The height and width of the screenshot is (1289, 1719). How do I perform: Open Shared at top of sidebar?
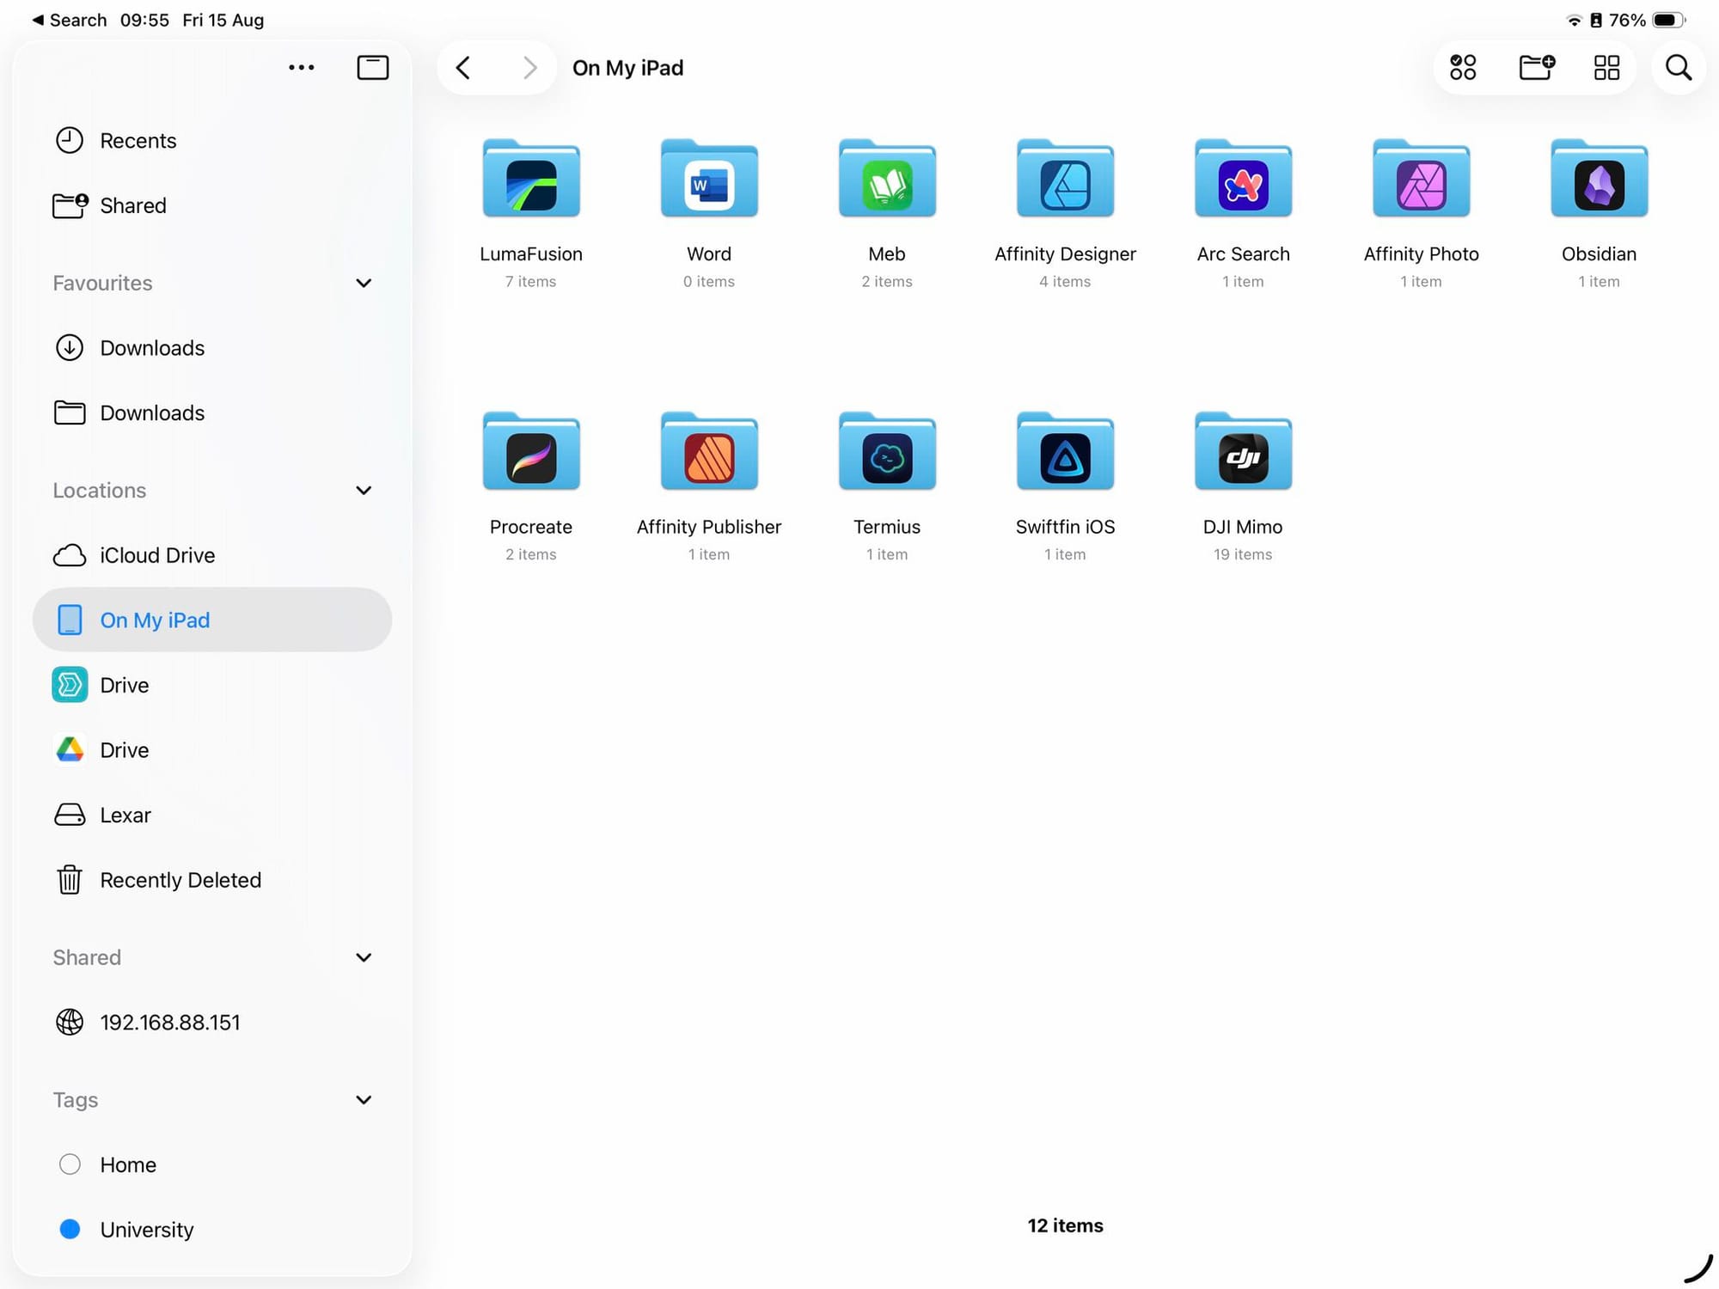[x=212, y=205]
